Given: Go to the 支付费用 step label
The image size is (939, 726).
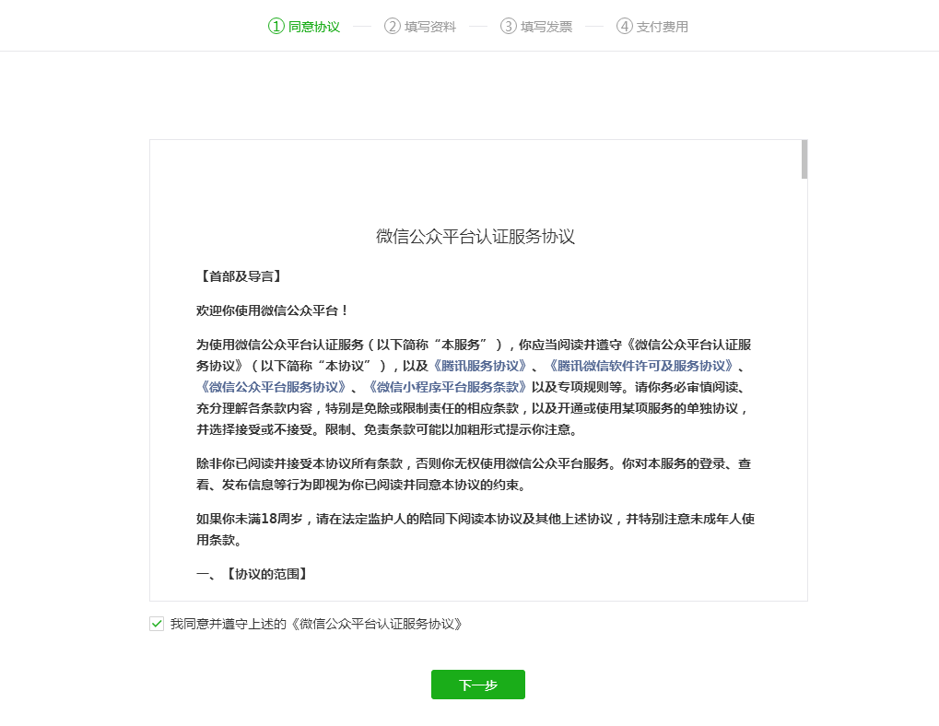Looking at the screenshot, I should [663, 27].
